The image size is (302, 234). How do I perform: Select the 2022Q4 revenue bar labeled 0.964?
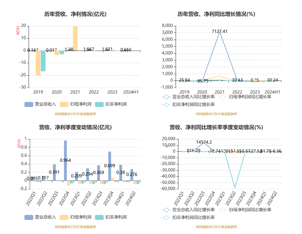click(x=65, y=160)
